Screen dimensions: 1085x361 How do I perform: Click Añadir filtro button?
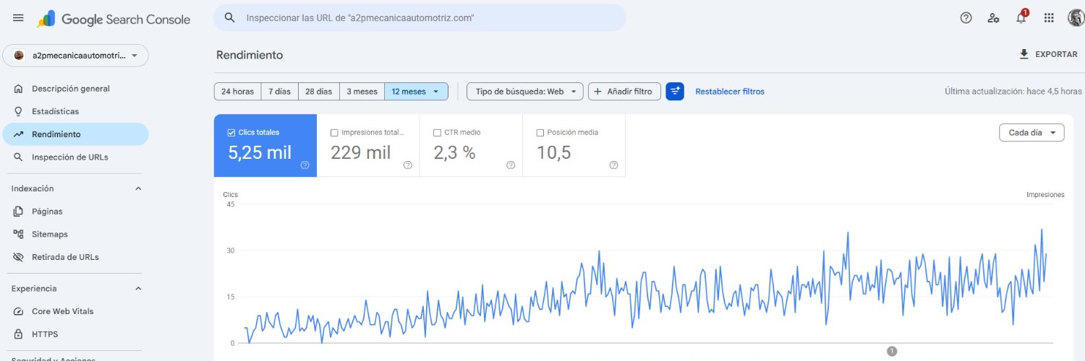[x=624, y=92]
